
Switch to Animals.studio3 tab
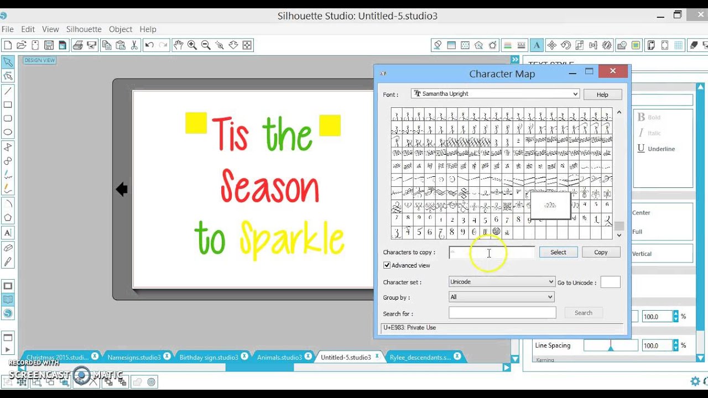[279, 357]
